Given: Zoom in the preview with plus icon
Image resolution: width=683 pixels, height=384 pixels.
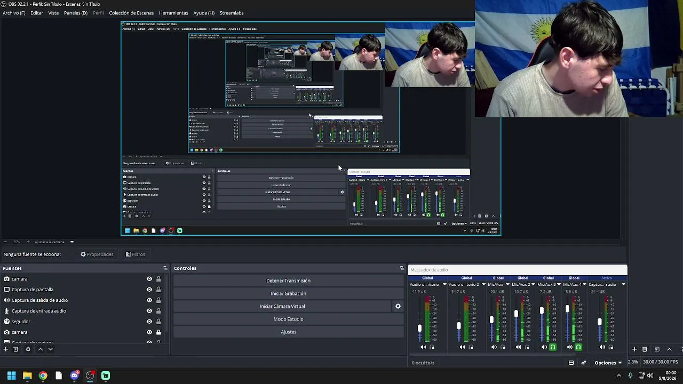Looking at the screenshot, I should tap(28, 242).
